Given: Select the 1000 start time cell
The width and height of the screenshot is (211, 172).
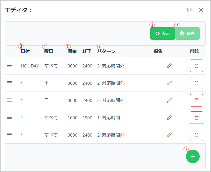Looking at the screenshot, I should point(73,118).
